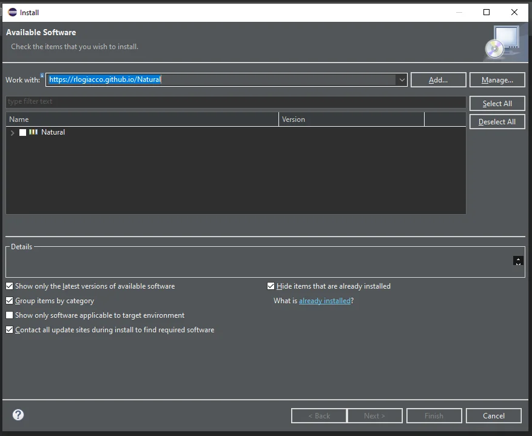The width and height of the screenshot is (532, 436).
Task: Open the already installed link
Action: [325, 300]
